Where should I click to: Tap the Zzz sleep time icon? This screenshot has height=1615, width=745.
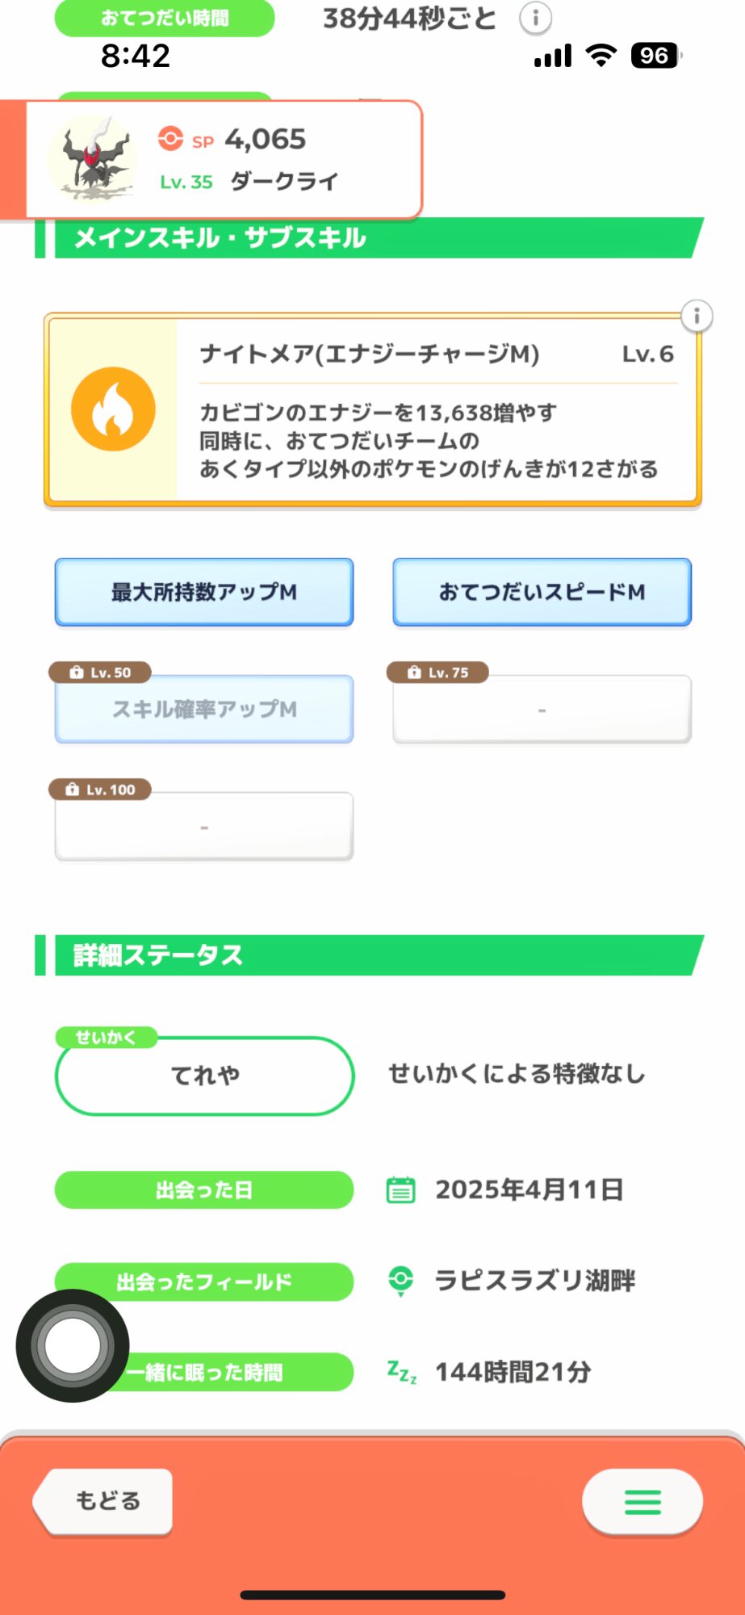coord(402,1372)
